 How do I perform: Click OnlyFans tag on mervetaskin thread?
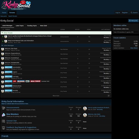tap(8, 67)
